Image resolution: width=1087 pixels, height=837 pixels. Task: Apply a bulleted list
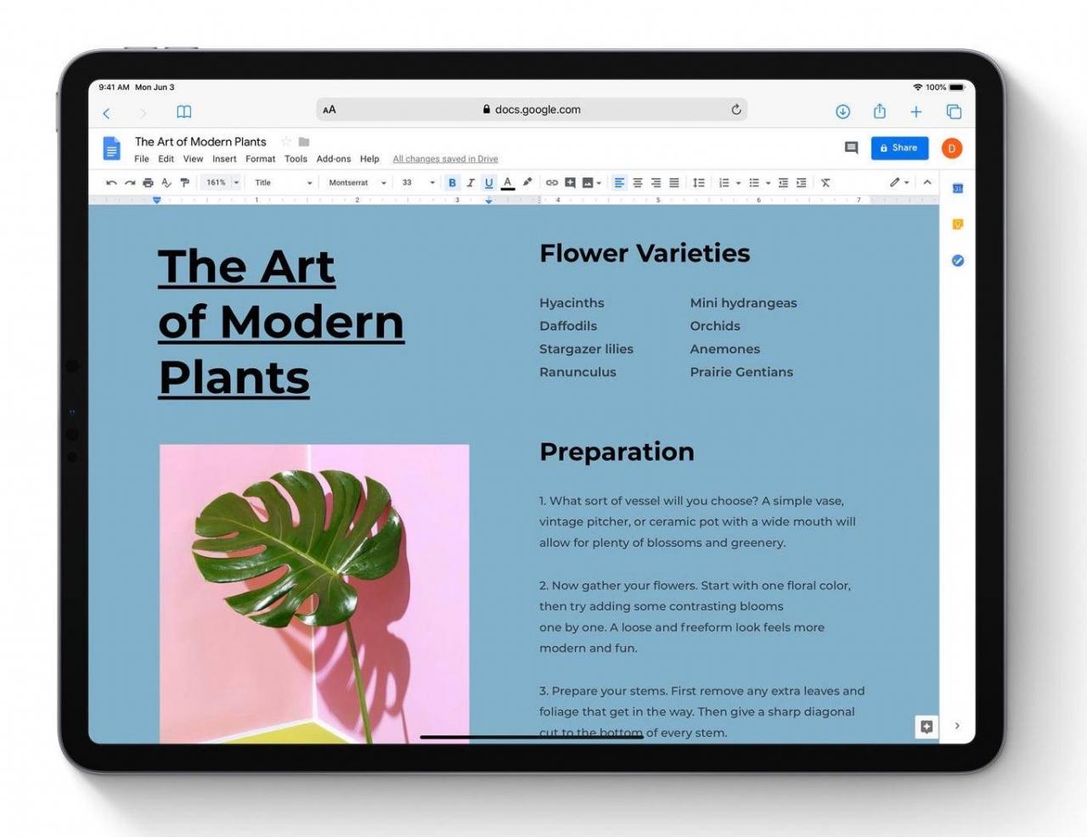point(754,183)
